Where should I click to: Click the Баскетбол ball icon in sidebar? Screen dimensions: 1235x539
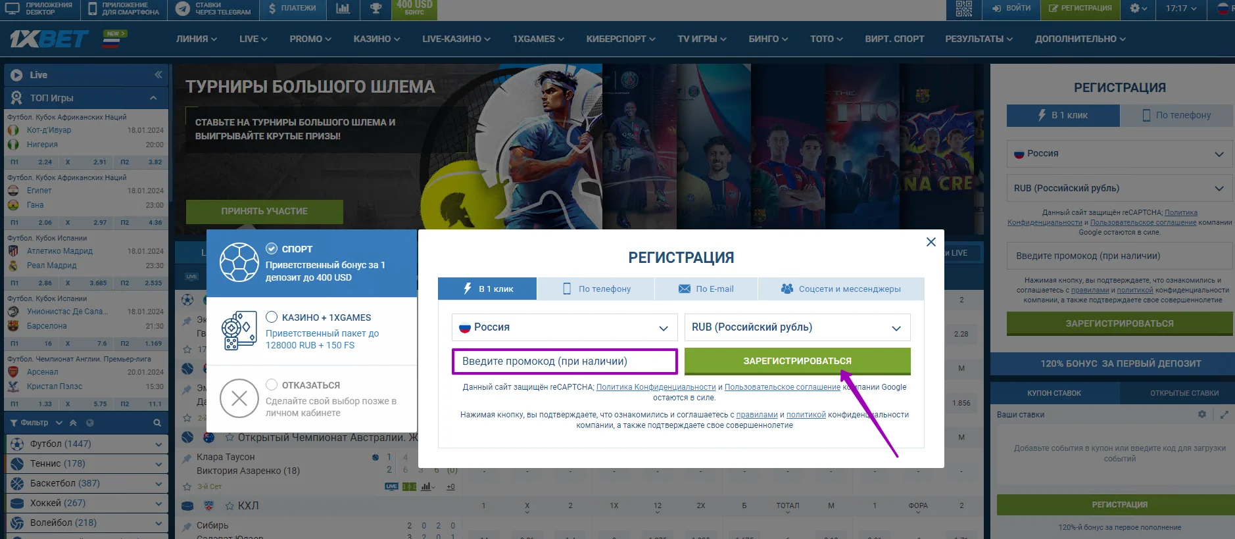click(x=17, y=484)
